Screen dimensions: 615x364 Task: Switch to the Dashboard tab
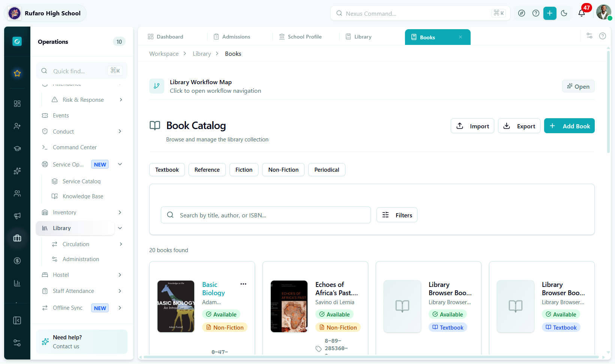point(166,37)
